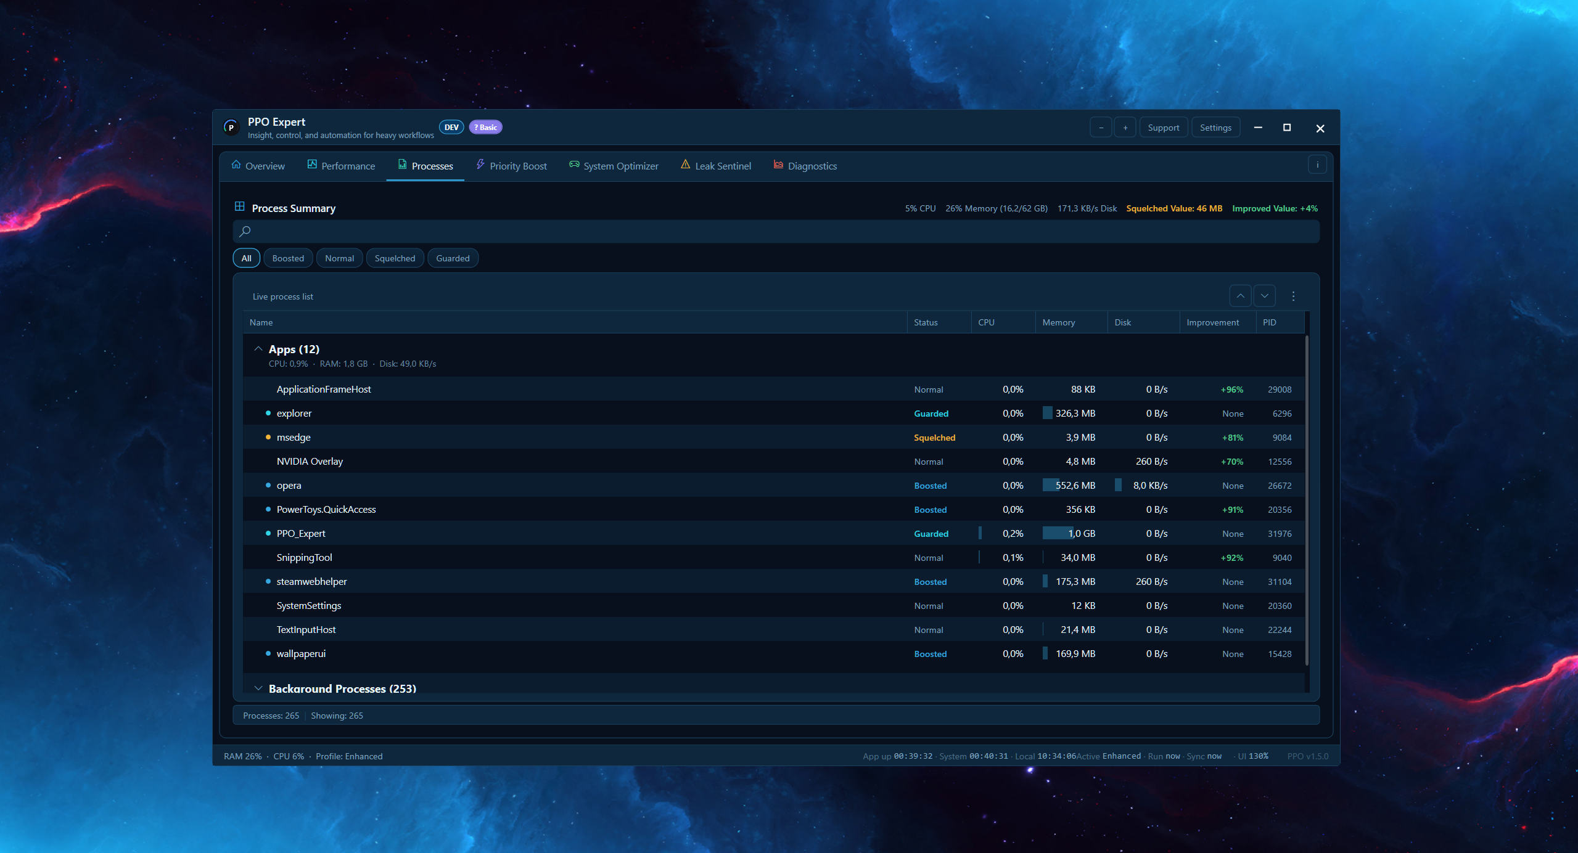1578x853 pixels.
Task: Open the Leak Sentinel tab
Action: pyautogui.click(x=716, y=166)
